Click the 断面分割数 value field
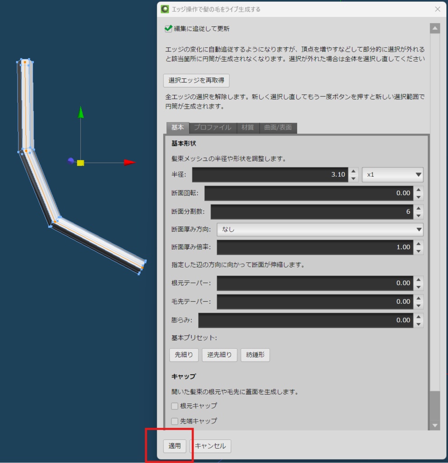Image resolution: width=448 pixels, height=463 pixels. (312, 212)
